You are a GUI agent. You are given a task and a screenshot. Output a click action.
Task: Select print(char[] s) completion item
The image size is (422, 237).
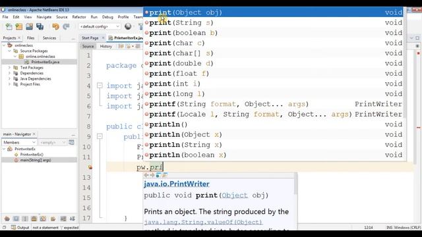click(273, 53)
